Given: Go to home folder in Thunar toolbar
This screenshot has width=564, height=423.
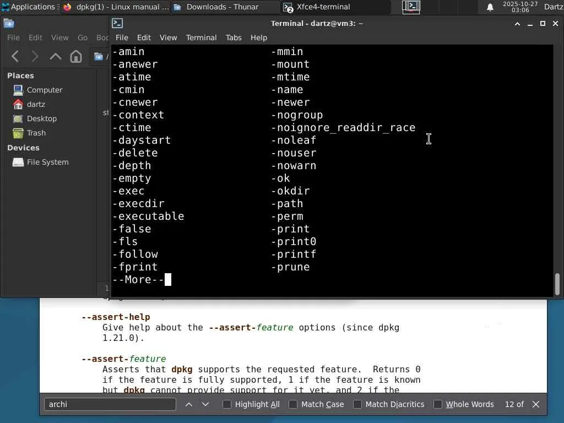Looking at the screenshot, I should coord(76,56).
